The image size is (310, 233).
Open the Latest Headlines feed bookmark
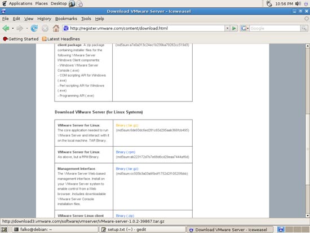click(61, 39)
